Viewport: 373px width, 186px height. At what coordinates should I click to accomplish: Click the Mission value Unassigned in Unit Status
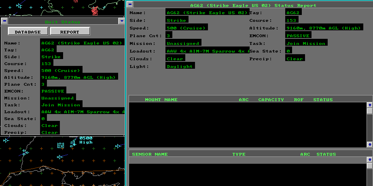58,98
